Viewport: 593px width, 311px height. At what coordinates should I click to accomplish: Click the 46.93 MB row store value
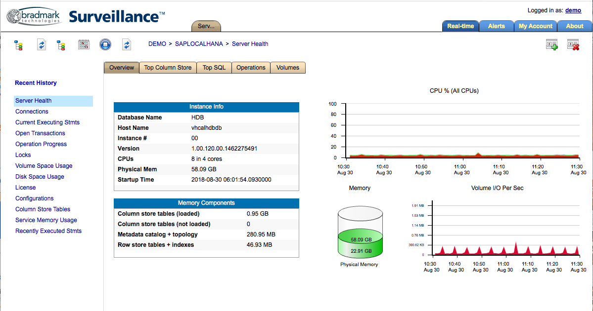click(260, 244)
